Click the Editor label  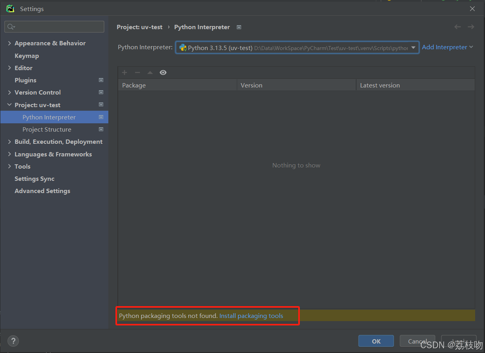23,68
